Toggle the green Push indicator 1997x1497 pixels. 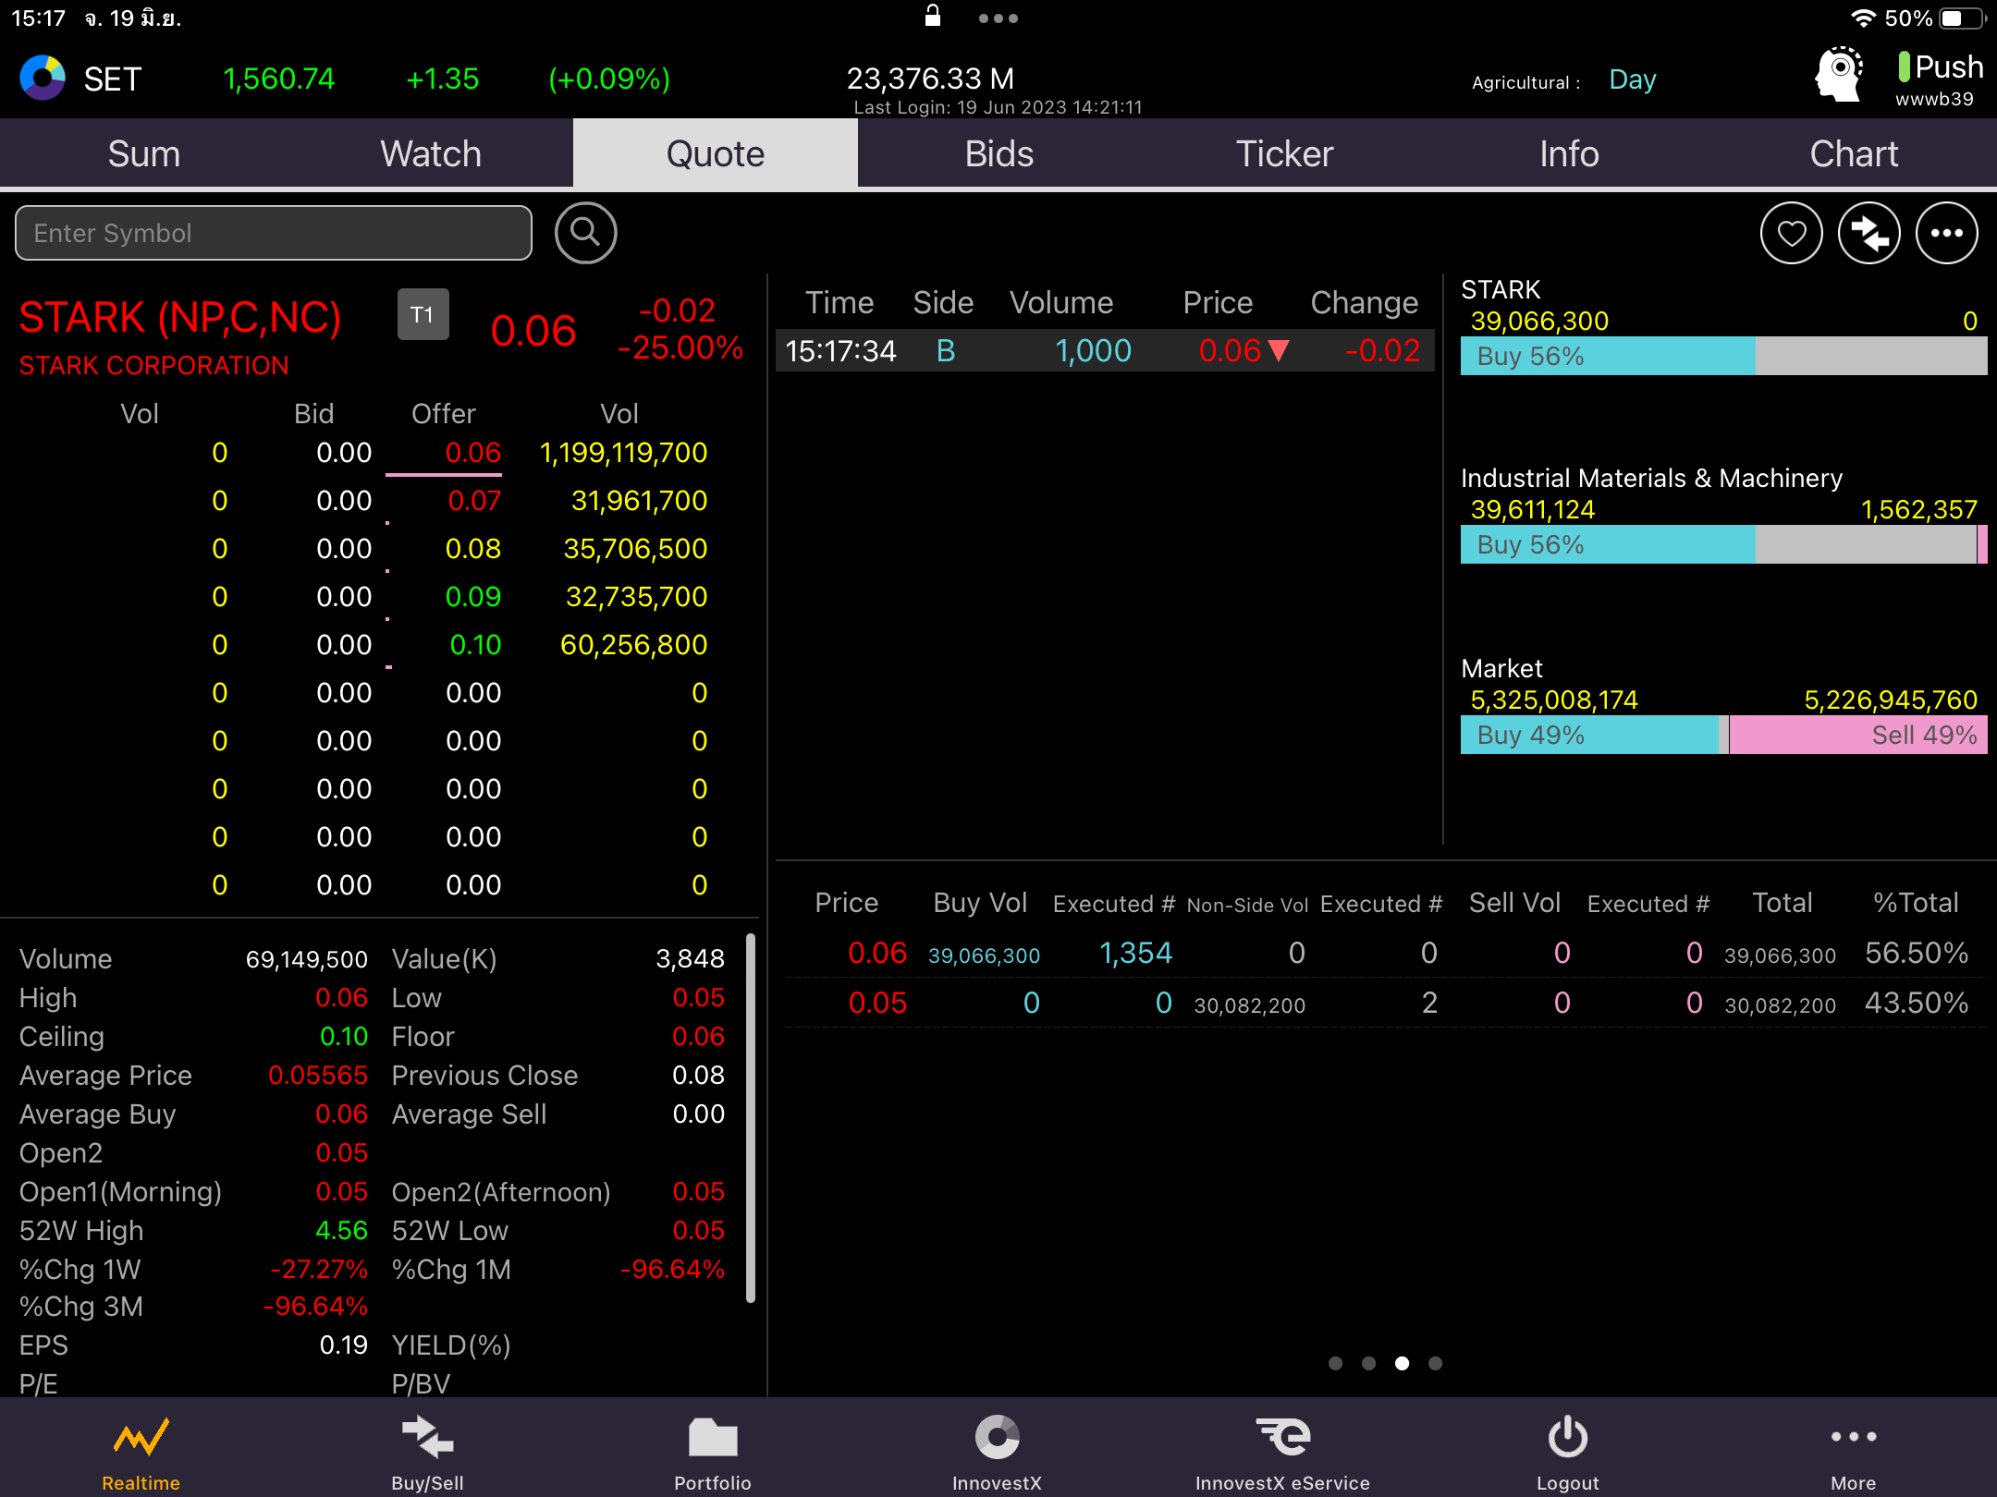pos(1905,67)
